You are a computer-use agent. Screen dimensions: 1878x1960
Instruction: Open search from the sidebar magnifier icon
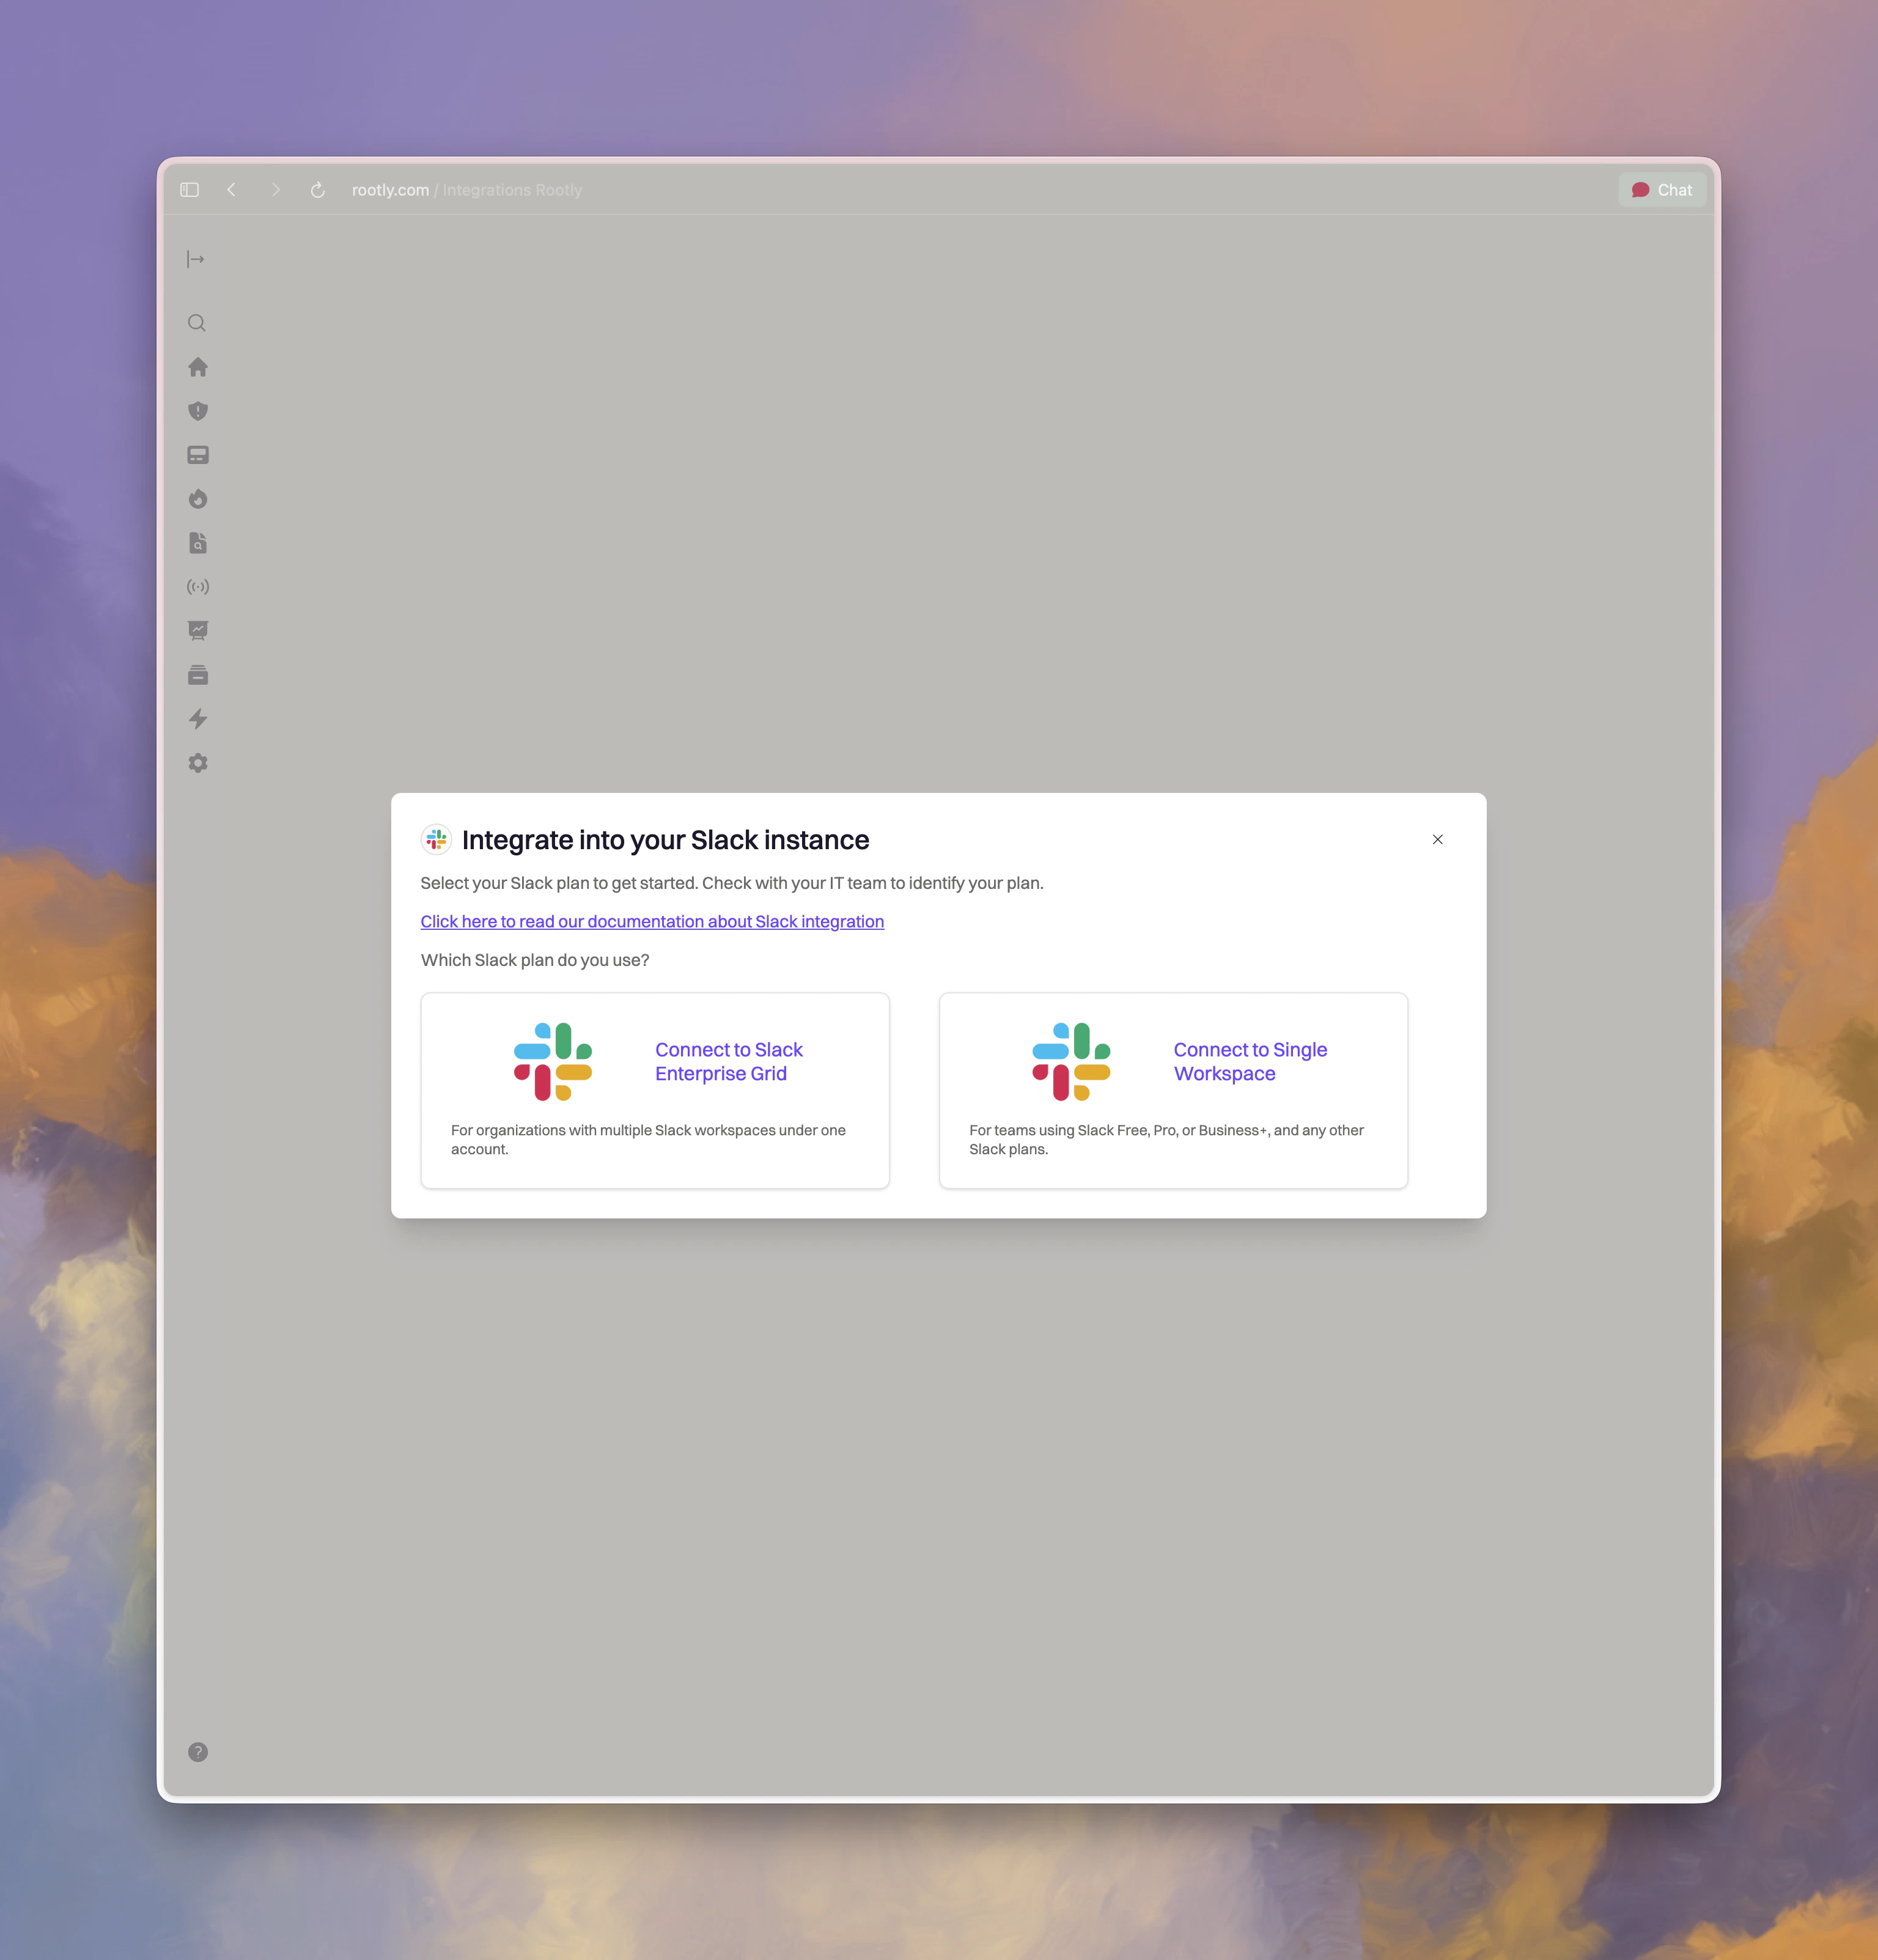point(197,323)
